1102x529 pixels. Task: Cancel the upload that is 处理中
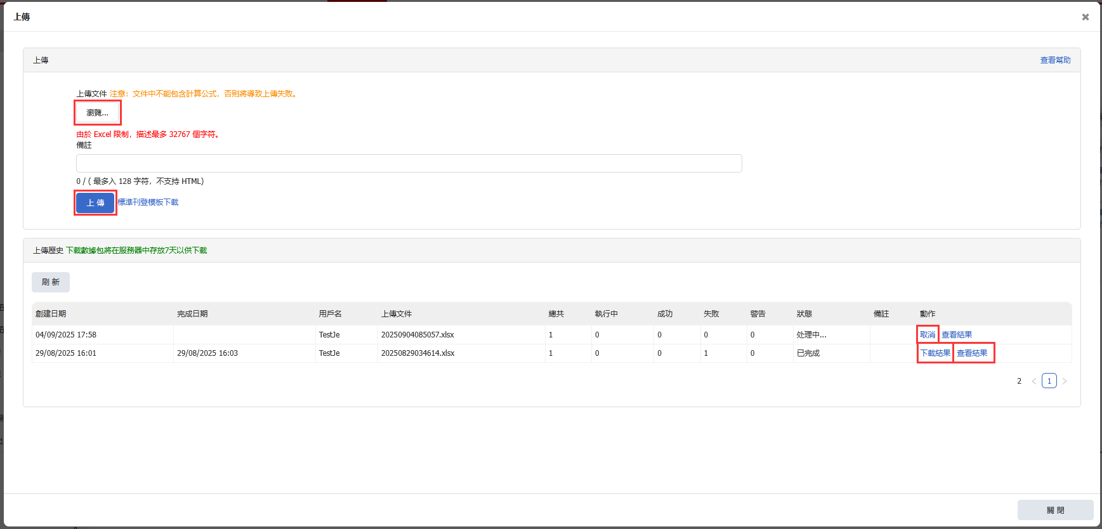[x=928, y=335]
